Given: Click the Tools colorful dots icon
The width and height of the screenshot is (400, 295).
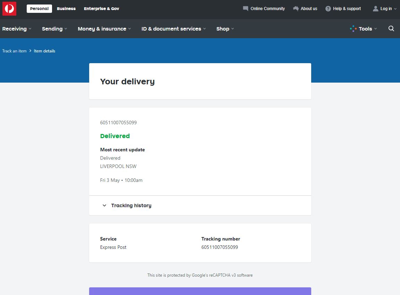Looking at the screenshot, I should pos(353,29).
